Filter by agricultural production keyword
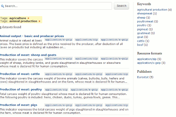Screen dimensions: 176x117 (152, 10)
